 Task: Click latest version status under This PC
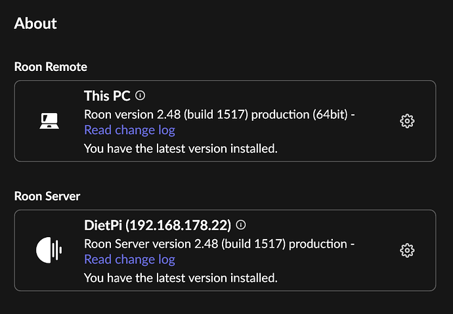click(x=181, y=148)
